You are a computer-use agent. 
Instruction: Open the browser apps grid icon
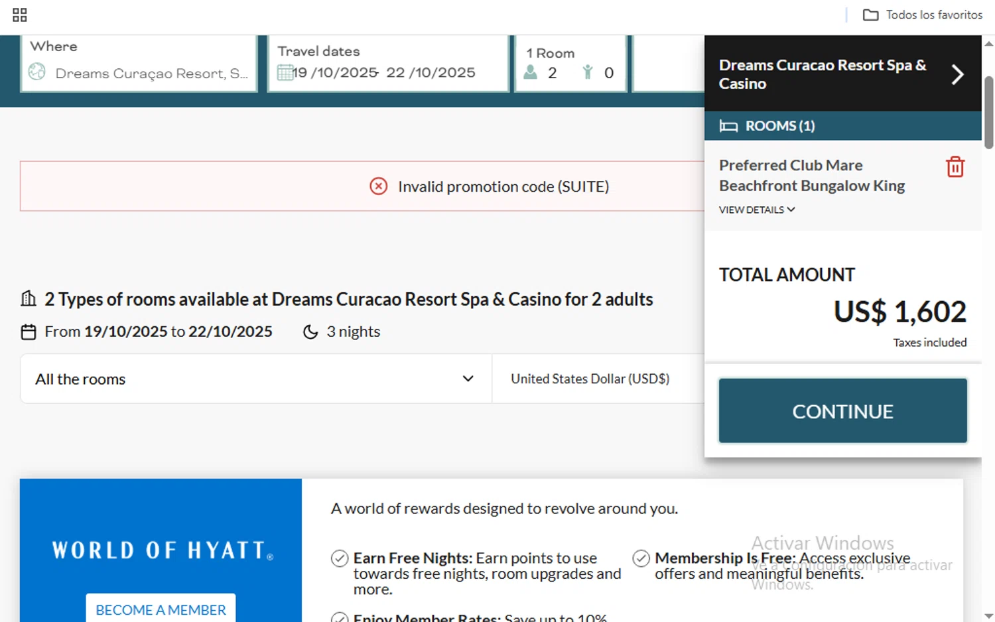pos(20,15)
